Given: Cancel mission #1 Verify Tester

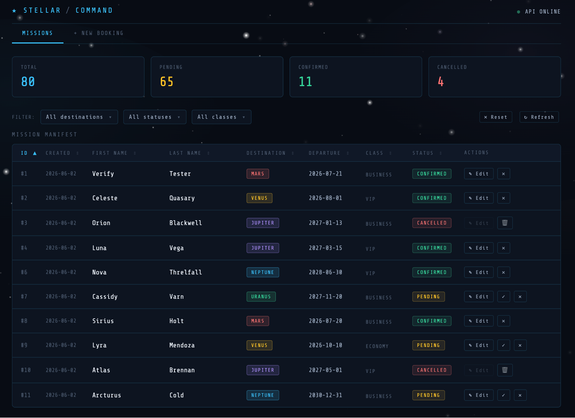Looking at the screenshot, I should [x=504, y=174].
